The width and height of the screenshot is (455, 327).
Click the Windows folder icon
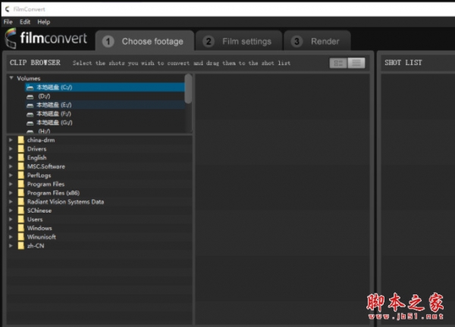tap(21, 228)
